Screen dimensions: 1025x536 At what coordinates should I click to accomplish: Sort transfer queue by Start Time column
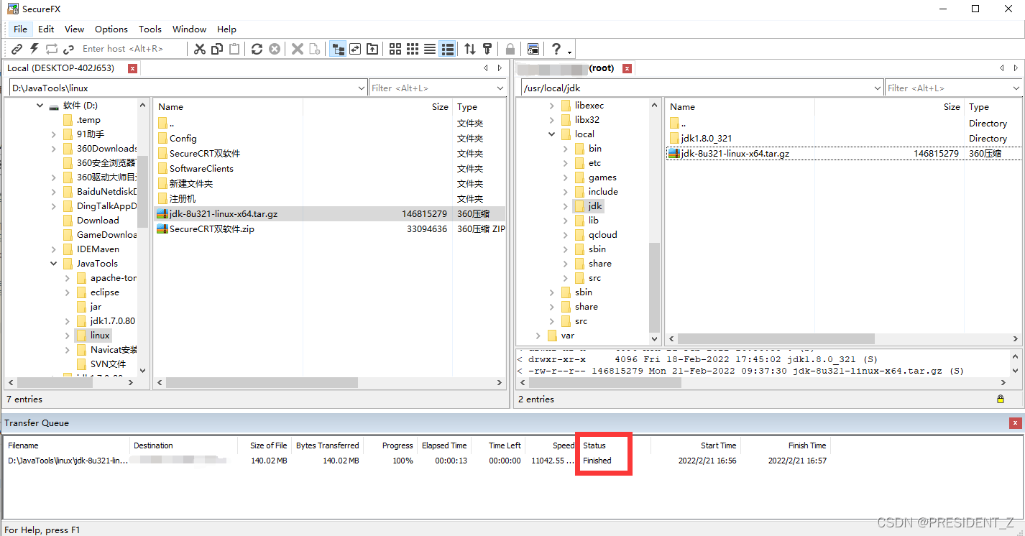(696, 445)
